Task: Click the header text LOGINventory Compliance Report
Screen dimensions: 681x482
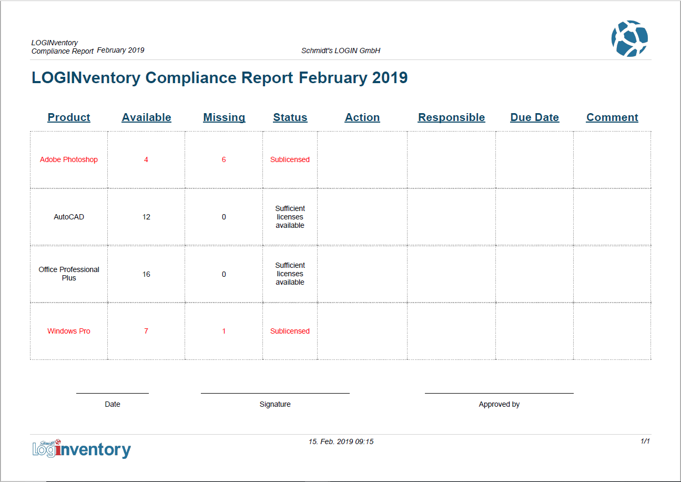Action: click(63, 47)
